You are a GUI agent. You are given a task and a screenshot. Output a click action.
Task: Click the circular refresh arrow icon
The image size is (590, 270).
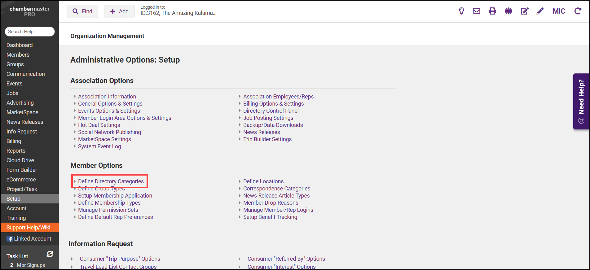tap(578, 11)
